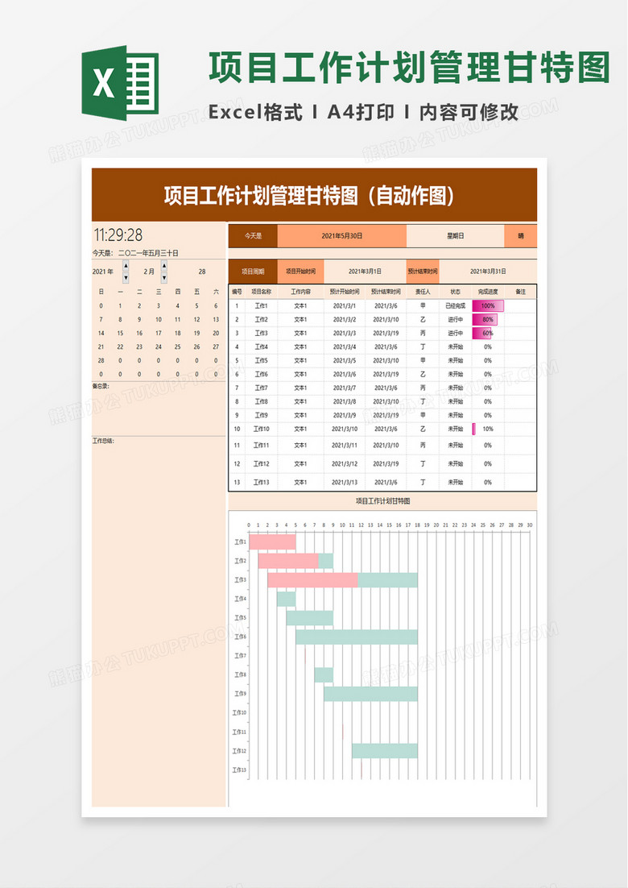Click the 完成进度 column header
Image resolution: width=628 pixels, height=888 pixels.
[488, 292]
